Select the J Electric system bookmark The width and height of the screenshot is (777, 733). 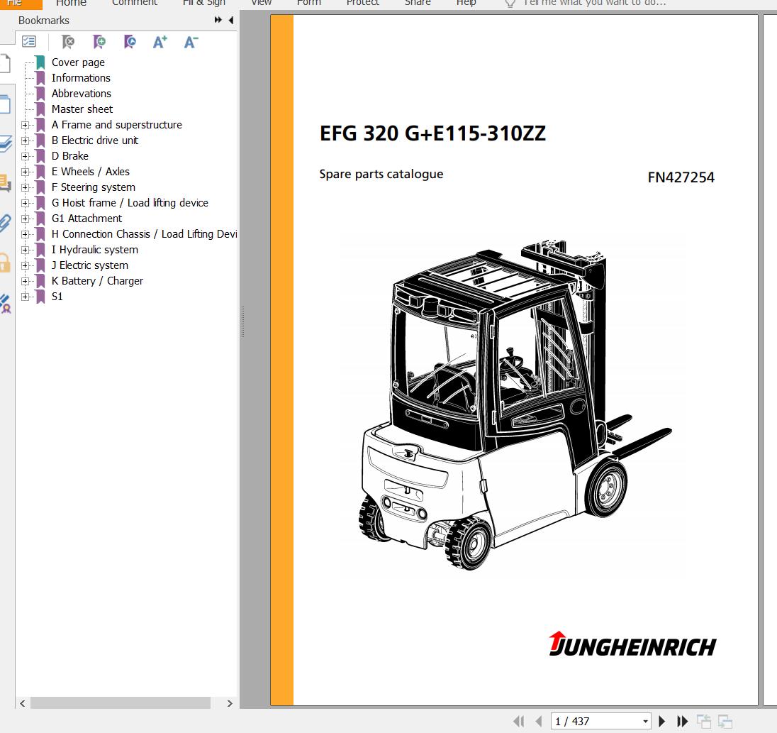(90, 265)
